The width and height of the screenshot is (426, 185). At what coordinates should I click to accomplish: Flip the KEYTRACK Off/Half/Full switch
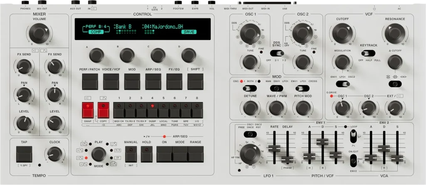(x=369, y=53)
